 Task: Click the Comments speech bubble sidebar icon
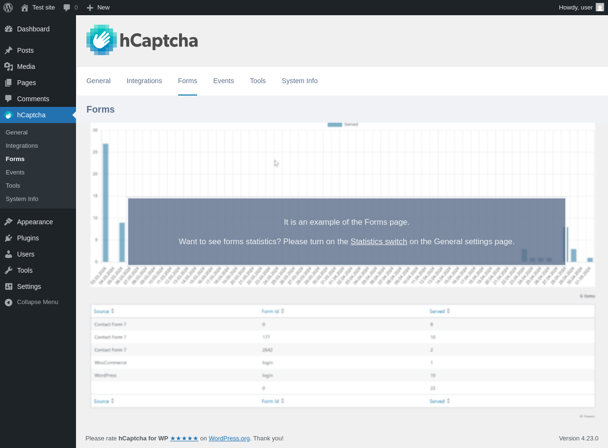point(9,99)
